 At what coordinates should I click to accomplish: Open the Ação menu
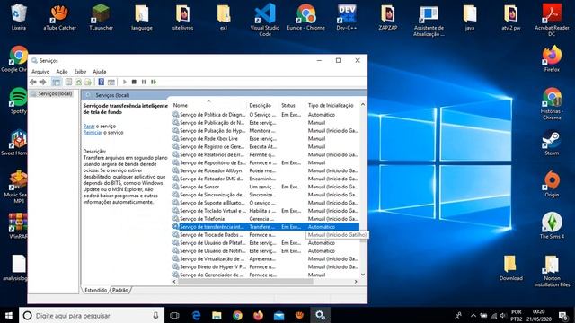(x=62, y=72)
